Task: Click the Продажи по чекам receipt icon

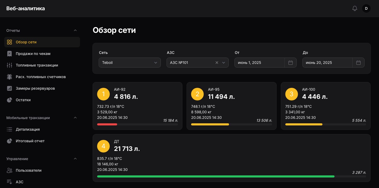Action: click(9, 54)
